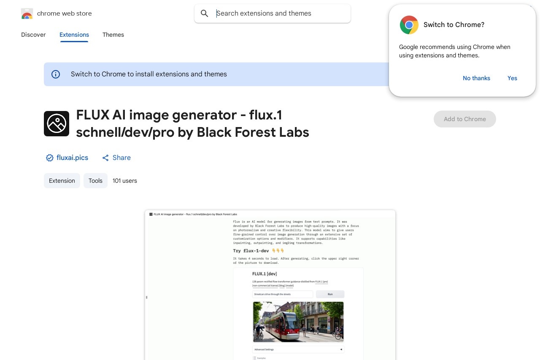540x360 pixels.
Task: Click the verified badge beside fluxai.pics
Action: click(x=50, y=158)
